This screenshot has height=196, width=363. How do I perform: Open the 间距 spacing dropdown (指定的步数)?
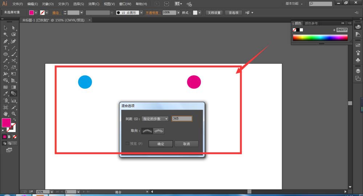tap(155, 119)
